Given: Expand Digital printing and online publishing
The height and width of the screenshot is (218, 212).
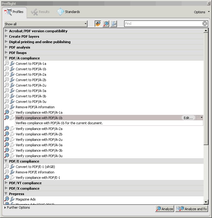Looking at the screenshot, I should point(6,42).
